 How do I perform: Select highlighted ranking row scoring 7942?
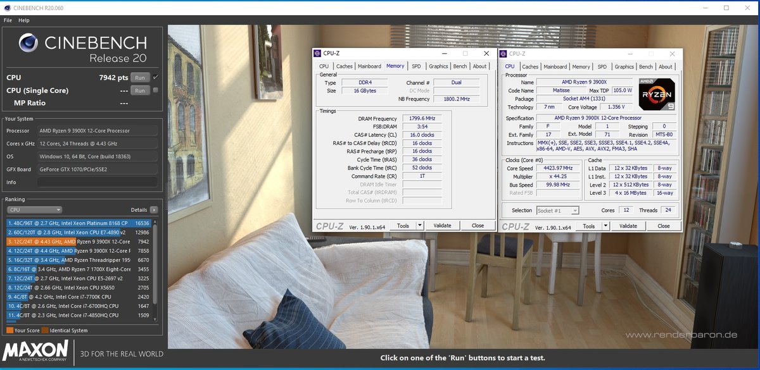pos(79,242)
